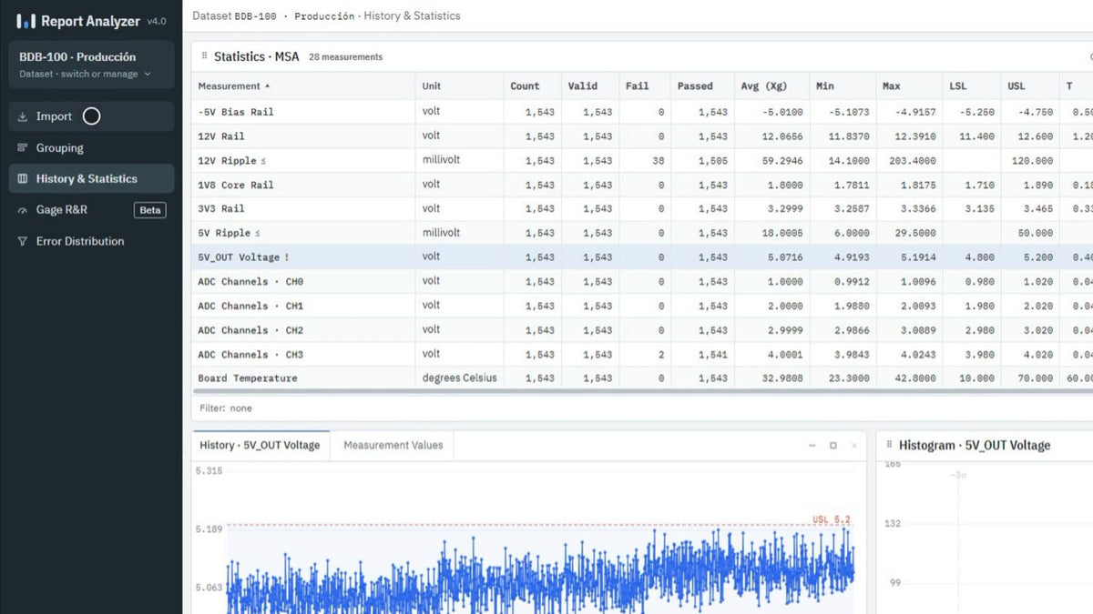Click the degrees Celsius unit cell
Viewport: 1093px width, 614px height.
click(459, 377)
